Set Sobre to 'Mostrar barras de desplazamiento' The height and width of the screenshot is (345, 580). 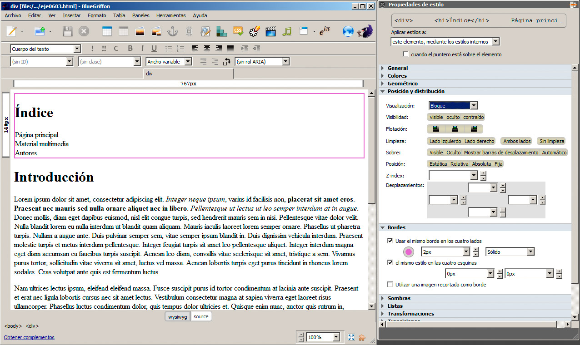(501, 153)
